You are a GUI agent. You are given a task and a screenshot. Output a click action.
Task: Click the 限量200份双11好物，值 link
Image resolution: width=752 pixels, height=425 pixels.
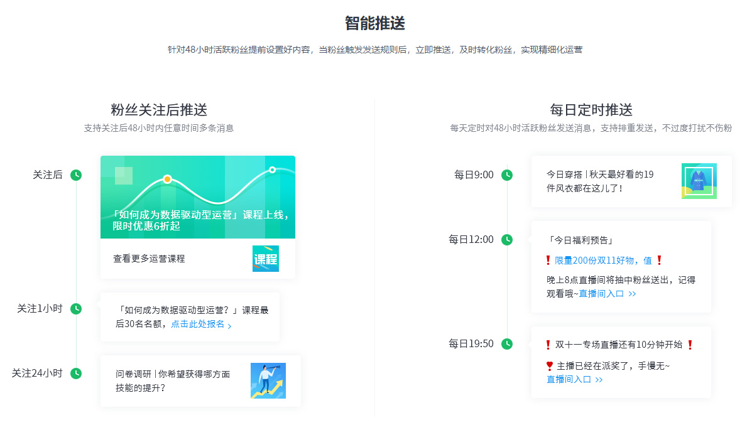pyautogui.click(x=603, y=261)
